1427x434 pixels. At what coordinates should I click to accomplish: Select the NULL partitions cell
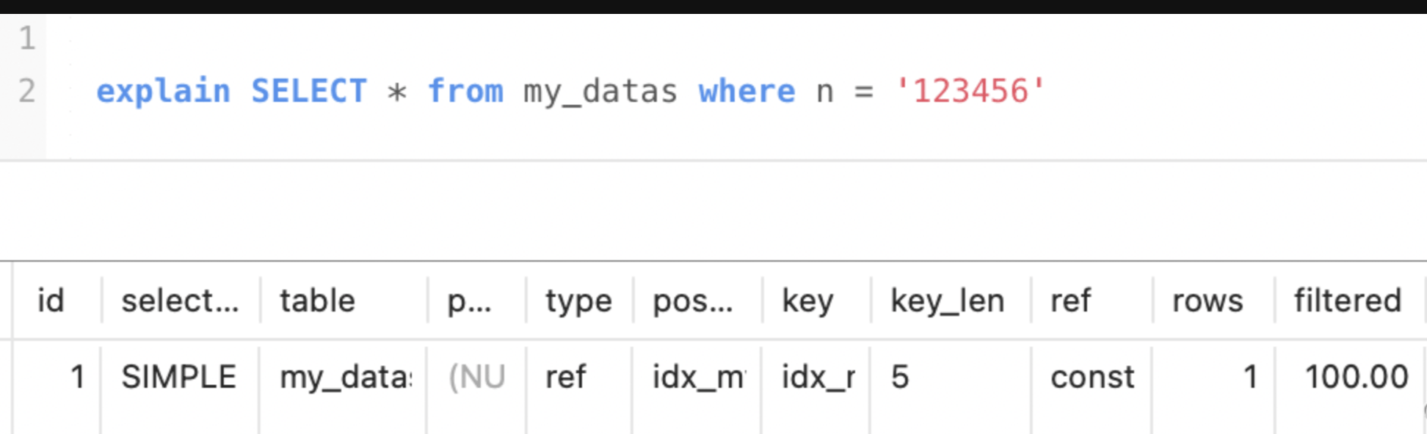click(476, 377)
